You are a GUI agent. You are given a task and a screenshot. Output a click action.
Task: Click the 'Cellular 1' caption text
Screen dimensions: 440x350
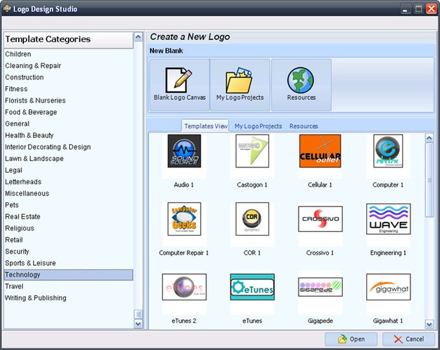coord(320,185)
